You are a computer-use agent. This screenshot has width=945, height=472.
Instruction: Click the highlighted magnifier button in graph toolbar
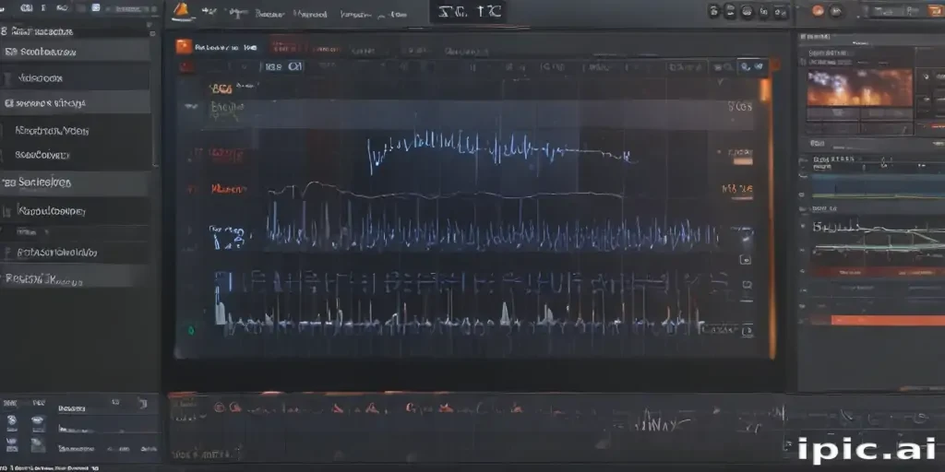coord(752,66)
